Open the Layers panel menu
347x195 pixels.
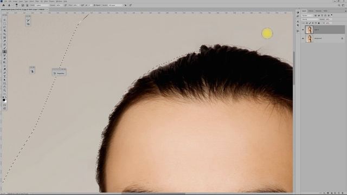coord(346,11)
